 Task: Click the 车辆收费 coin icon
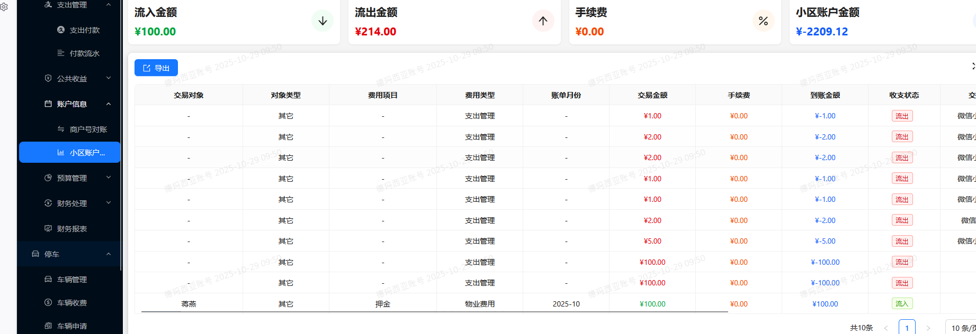click(x=48, y=303)
